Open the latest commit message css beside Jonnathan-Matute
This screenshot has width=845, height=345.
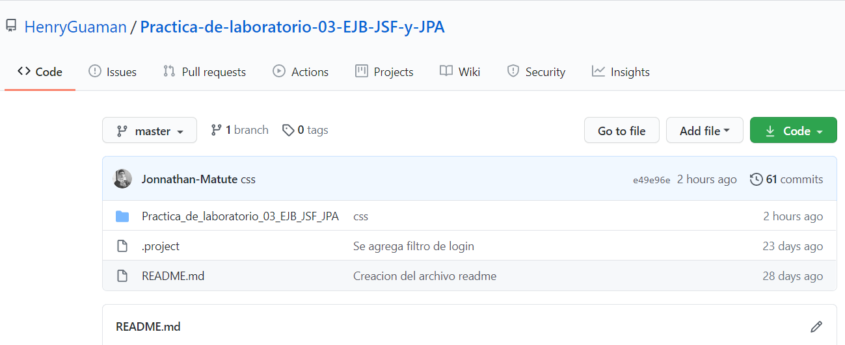(248, 179)
